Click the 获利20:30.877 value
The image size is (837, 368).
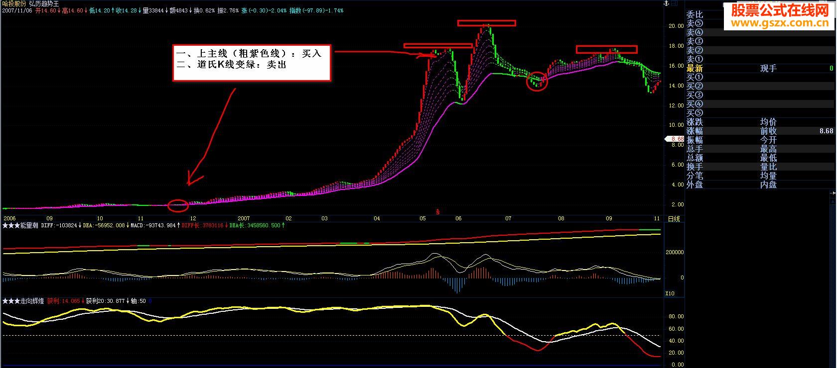[x=106, y=301]
